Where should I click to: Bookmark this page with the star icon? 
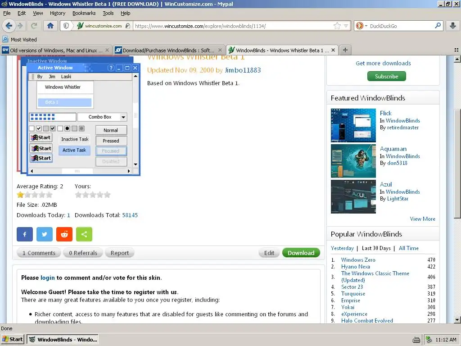337,26
